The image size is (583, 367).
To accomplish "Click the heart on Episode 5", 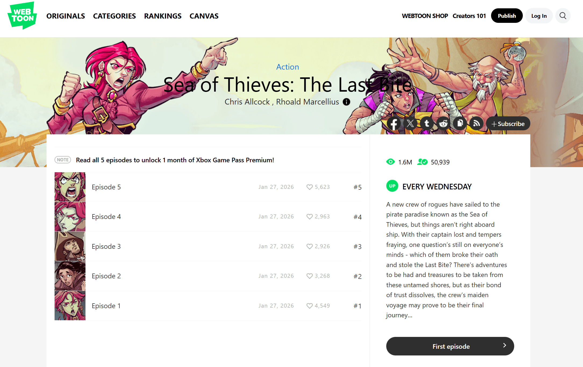I will click(x=310, y=187).
